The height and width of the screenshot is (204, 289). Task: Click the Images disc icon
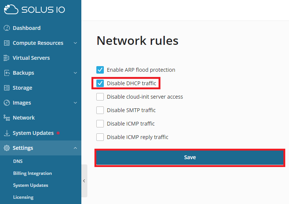7,103
